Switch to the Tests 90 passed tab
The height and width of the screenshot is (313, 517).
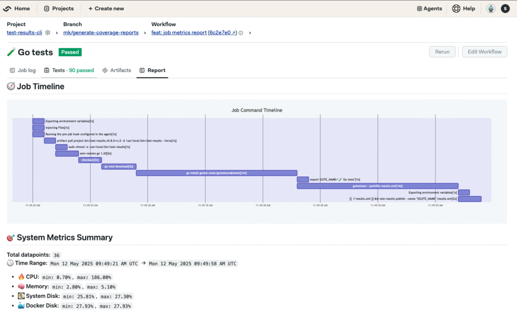click(69, 70)
